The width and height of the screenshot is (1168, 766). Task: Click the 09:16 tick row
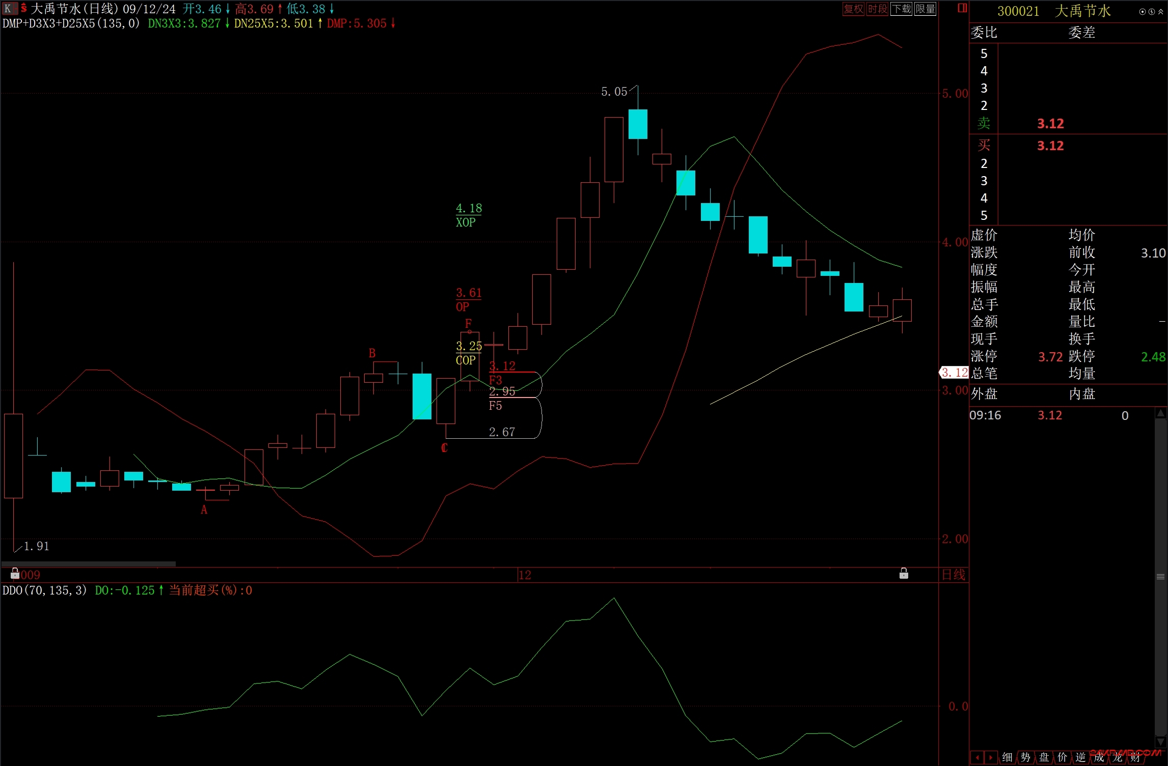click(1062, 415)
